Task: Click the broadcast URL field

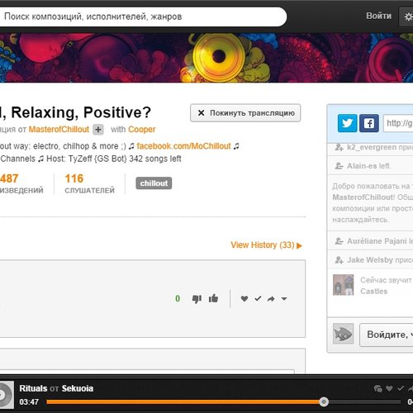Action: coord(398,123)
